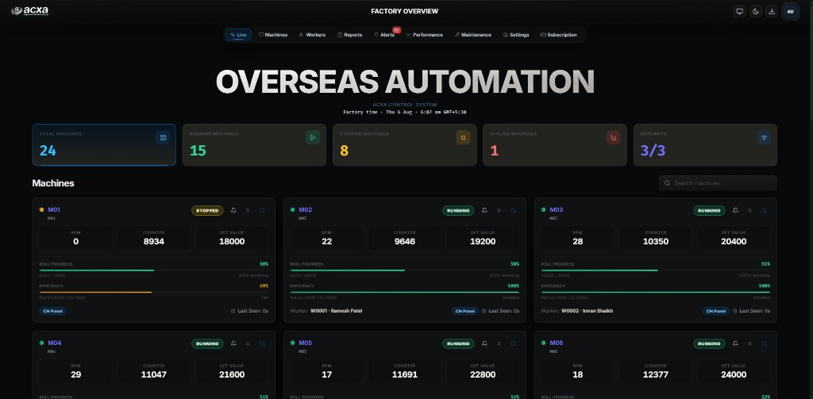Click the magnifier icon on M03 card
813x399 pixels.
765,210
